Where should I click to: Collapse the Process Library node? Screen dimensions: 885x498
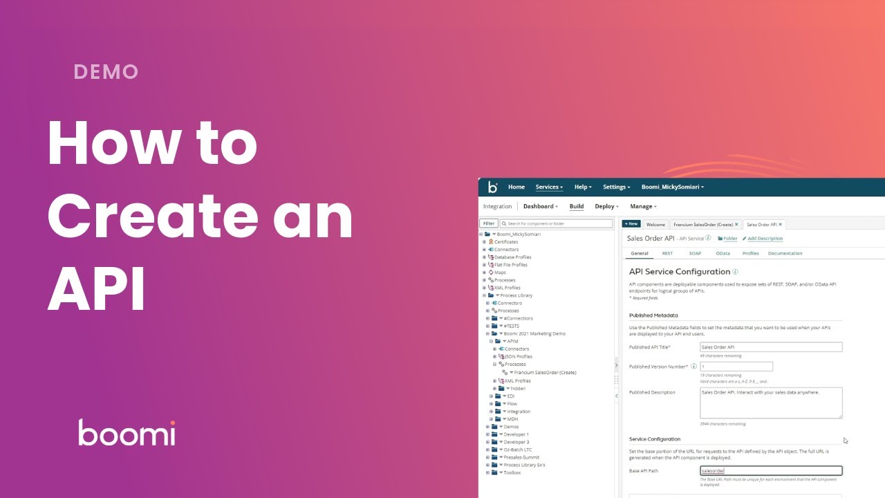click(484, 295)
